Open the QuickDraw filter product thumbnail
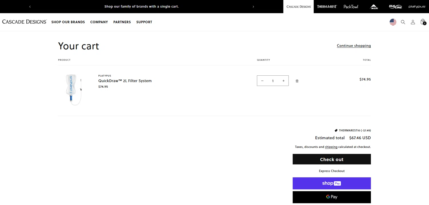 74,90
